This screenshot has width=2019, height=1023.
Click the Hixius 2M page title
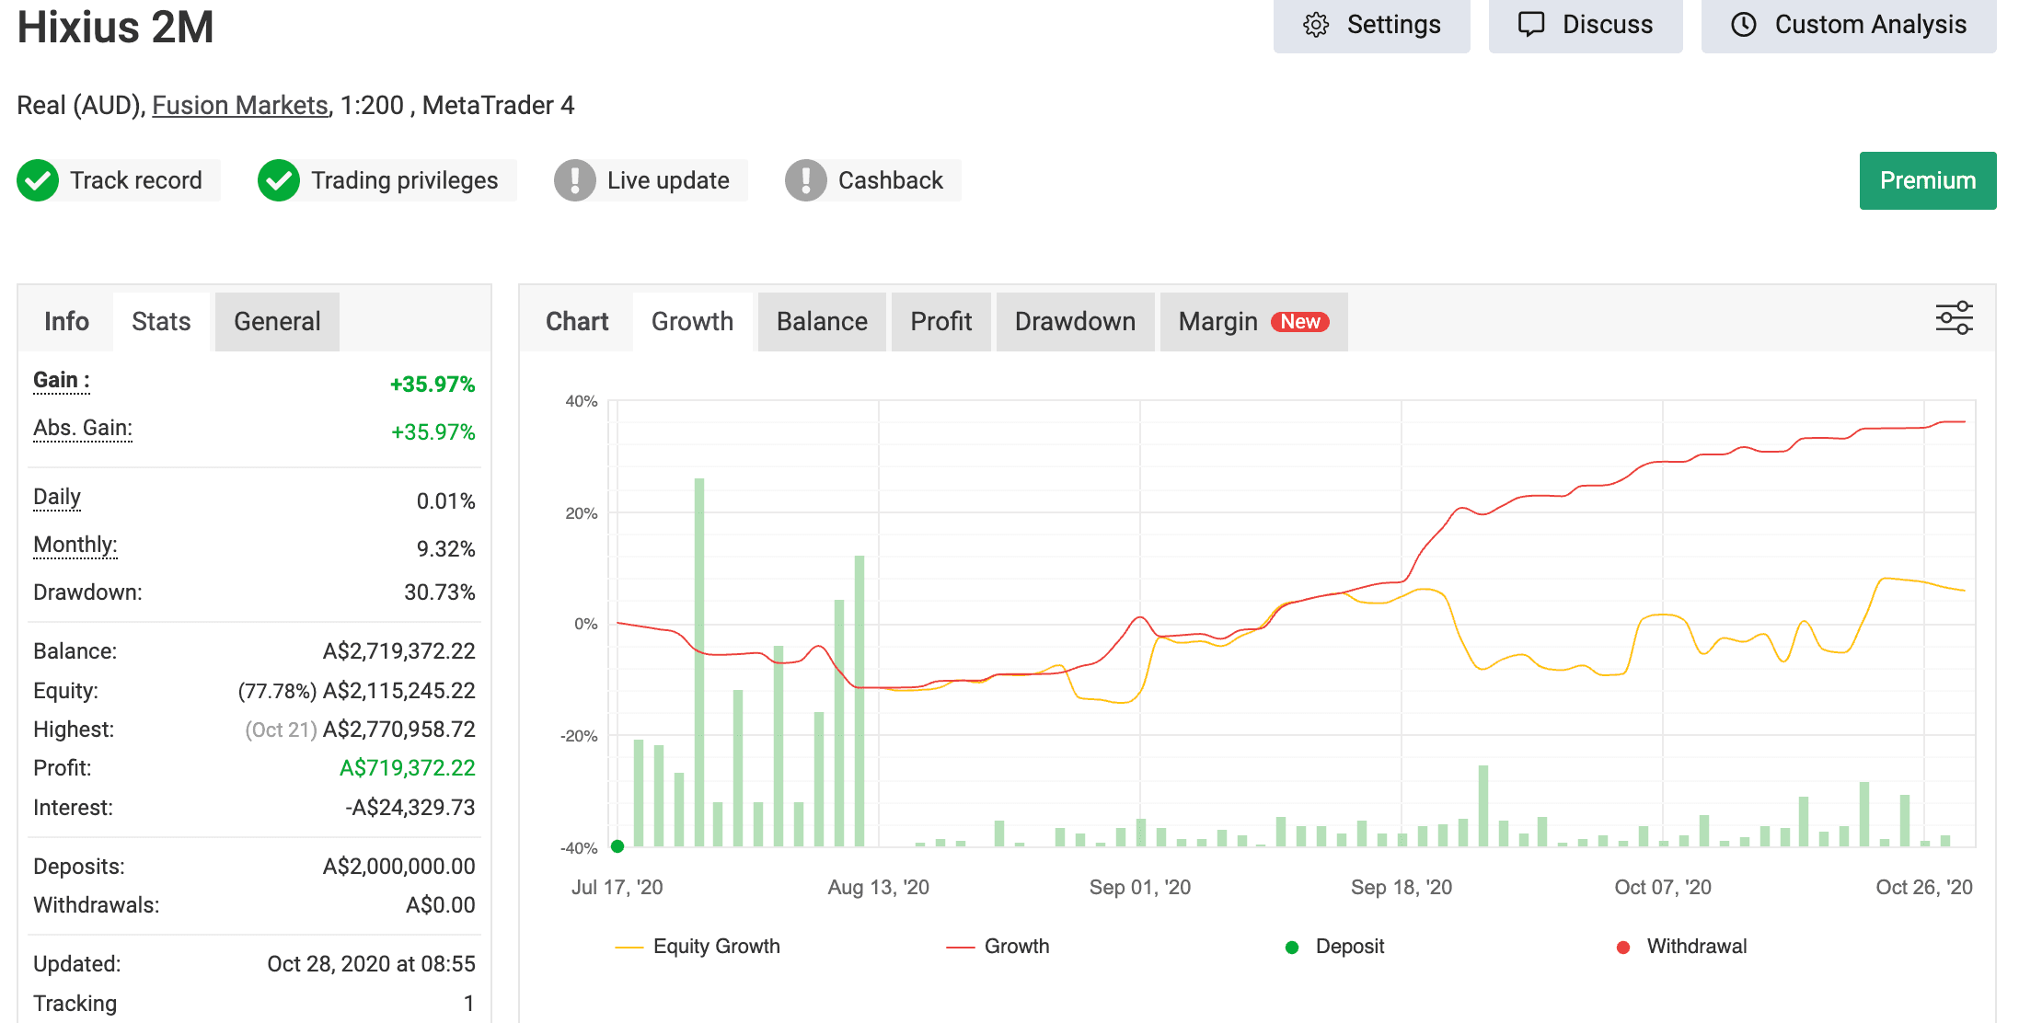(116, 27)
